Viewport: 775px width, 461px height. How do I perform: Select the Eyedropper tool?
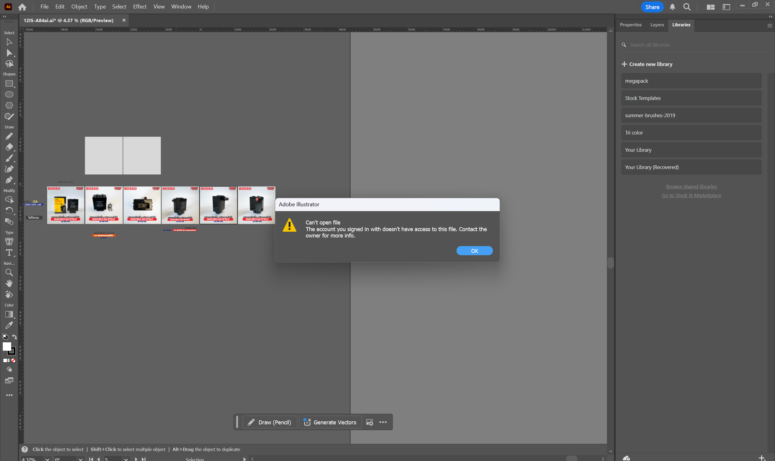click(x=9, y=325)
